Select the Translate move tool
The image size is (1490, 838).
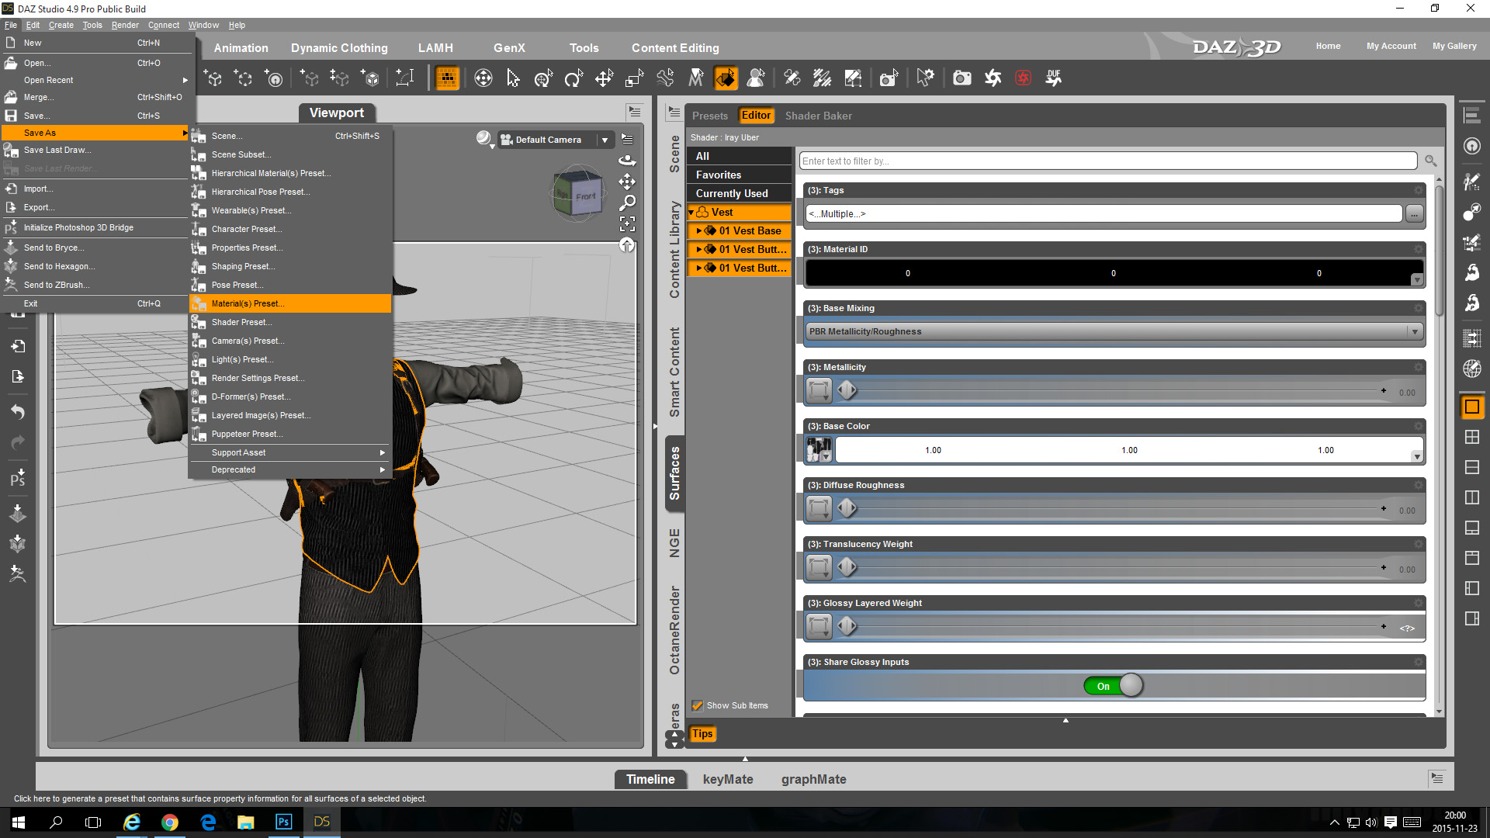coord(604,78)
